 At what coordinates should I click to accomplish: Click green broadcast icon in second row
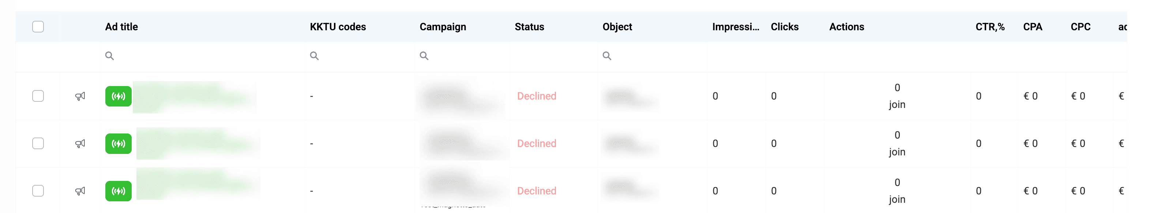click(118, 143)
